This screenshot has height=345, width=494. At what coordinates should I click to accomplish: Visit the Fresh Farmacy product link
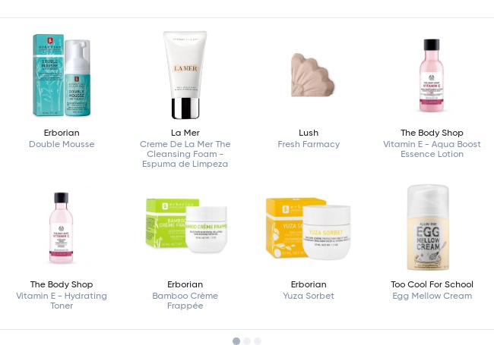pos(309,144)
